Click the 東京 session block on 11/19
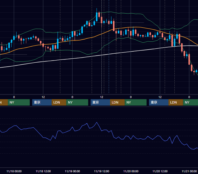The image size is (198, 174). [100, 102]
